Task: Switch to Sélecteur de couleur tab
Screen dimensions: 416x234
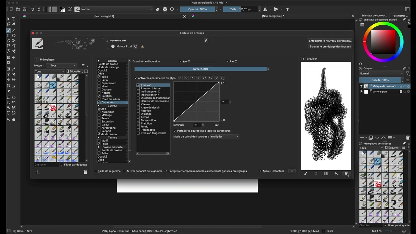Action: 374,16
